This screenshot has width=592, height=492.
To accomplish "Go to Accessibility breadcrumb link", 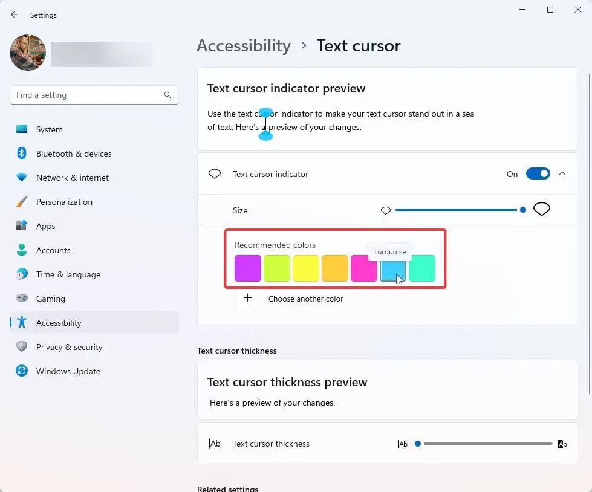I will tap(244, 46).
